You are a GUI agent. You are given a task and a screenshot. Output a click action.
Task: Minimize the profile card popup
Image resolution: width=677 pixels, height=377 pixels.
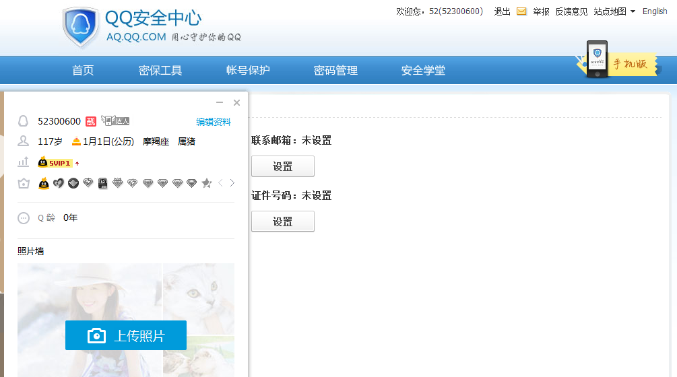tap(220, 102)
